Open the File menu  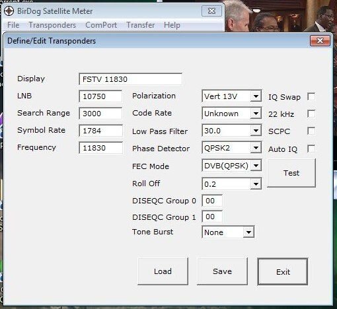pos(13,25)
